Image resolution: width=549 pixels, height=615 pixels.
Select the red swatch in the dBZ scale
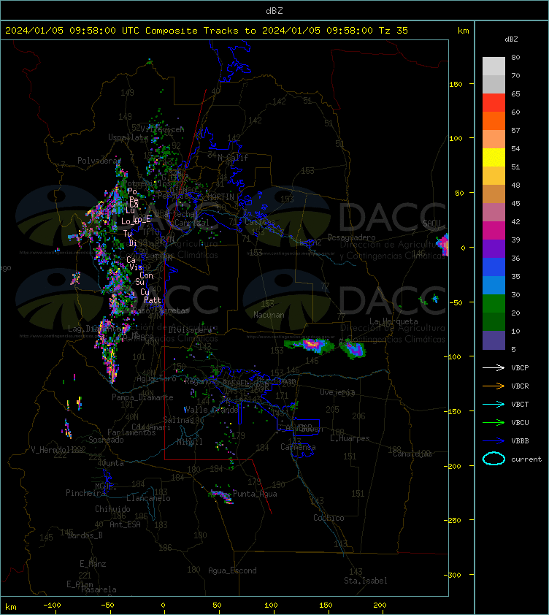pyautogui.click(x=494, y=103)
